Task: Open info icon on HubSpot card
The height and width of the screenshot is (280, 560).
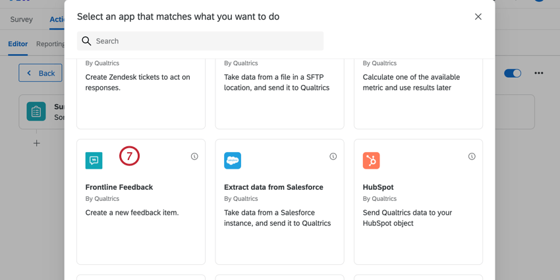Action: (472, 156)
